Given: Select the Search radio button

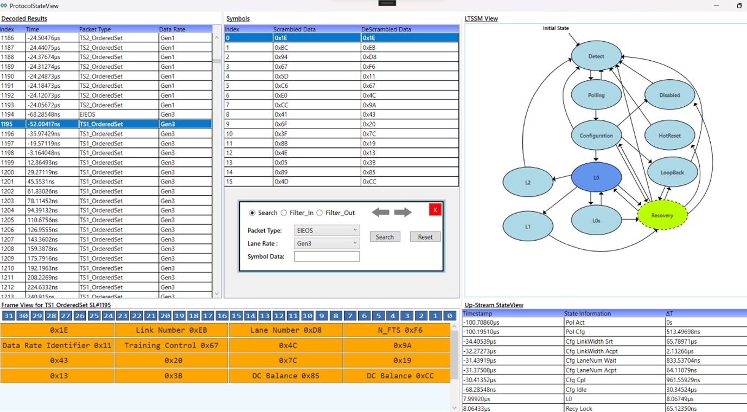Looking at the screenshot, I should [x=252, y=213].
